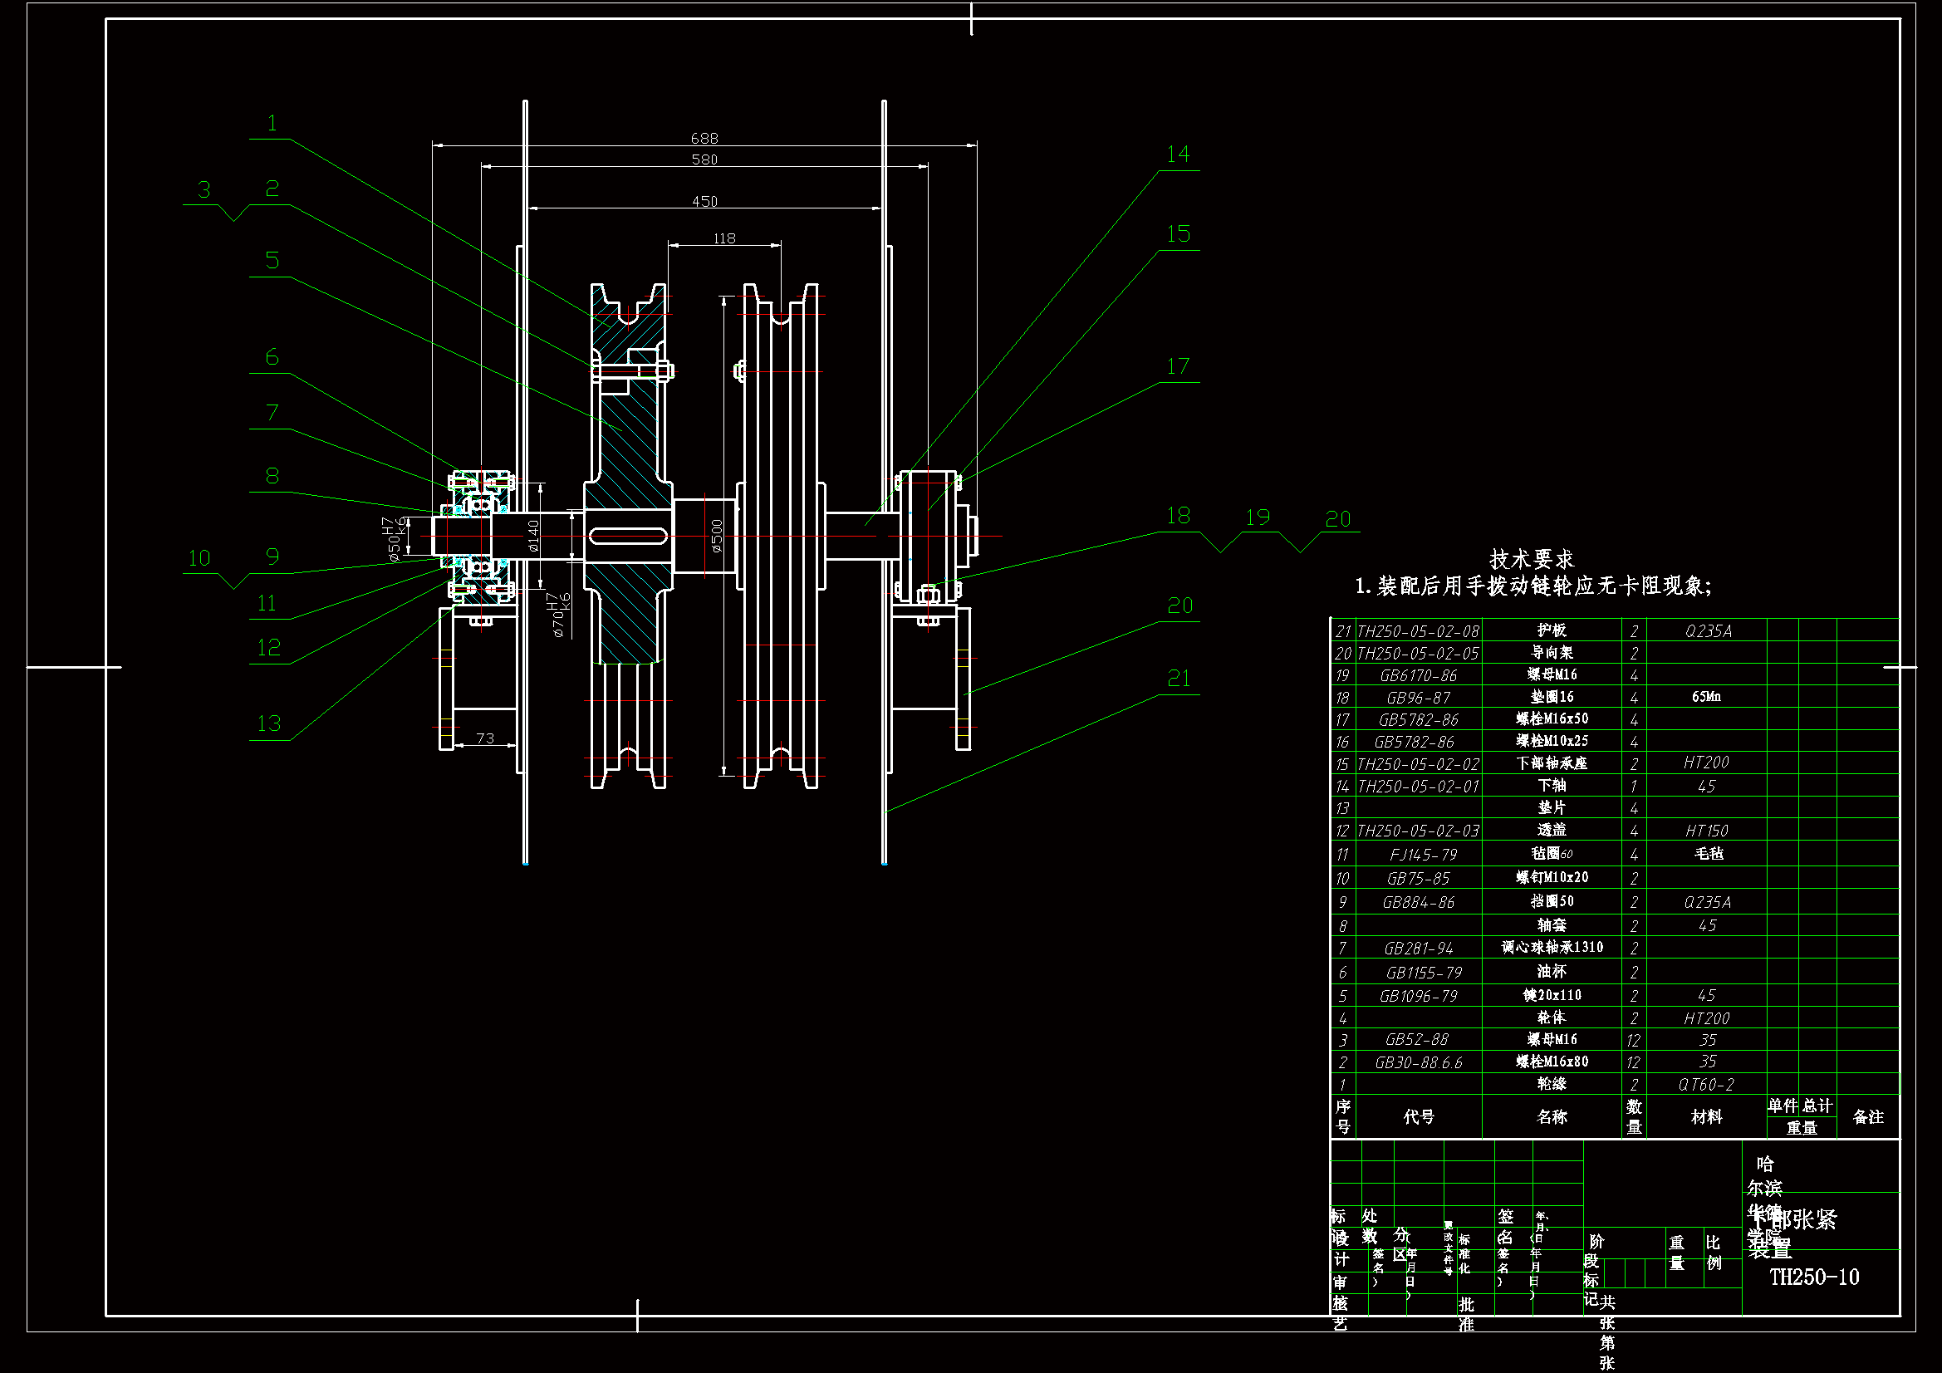The width and height of the screenshot is (1942, 1373).
Task: Click the TH250-10 drawing number
Action: [x=1814, y=1277]
